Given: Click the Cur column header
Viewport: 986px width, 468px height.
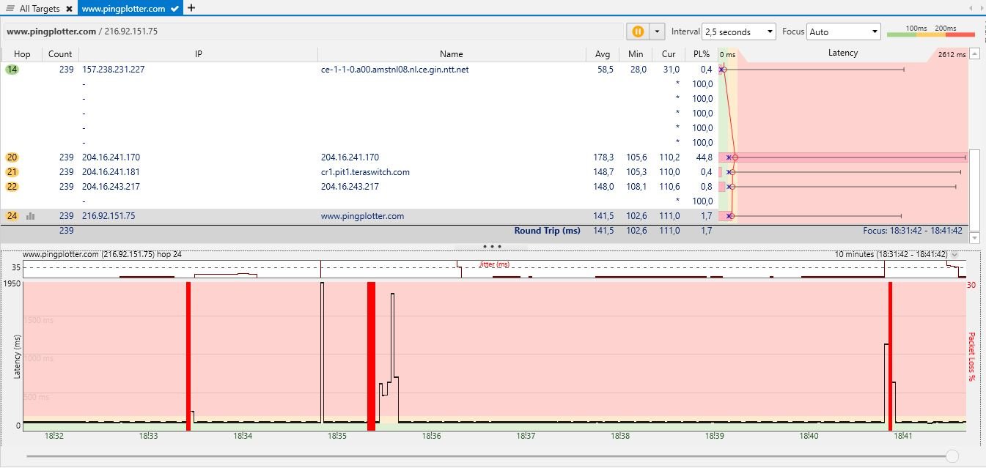Looking at the screenshot, I should click(x=669, y=53).
